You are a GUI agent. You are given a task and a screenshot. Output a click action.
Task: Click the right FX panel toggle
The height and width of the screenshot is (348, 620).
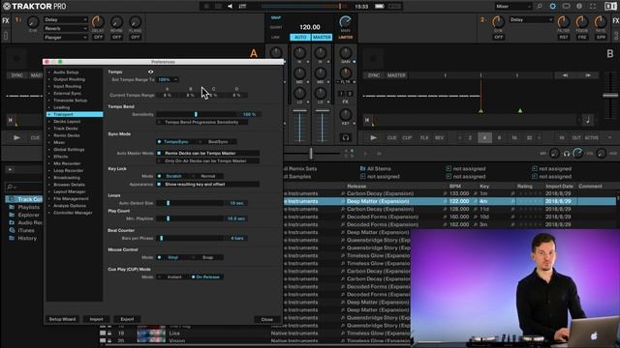pyautogui.click(x=616, y=20)
